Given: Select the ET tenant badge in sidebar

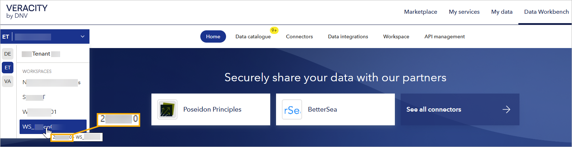Looking at the screenshot, I should tap(8, 68).
